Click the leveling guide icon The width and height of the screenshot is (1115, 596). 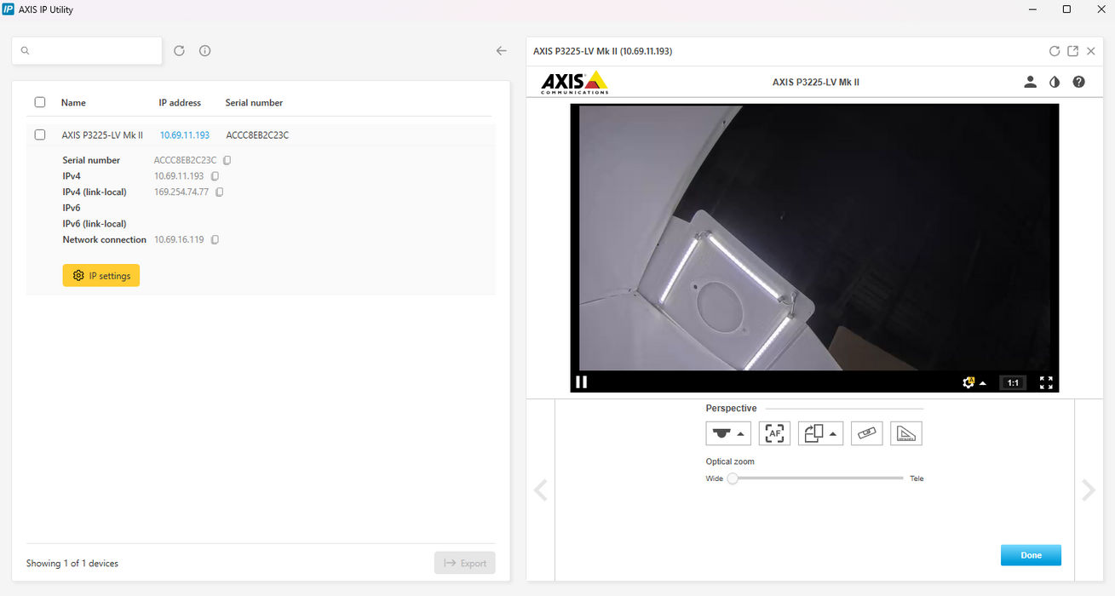click(866, 433)
